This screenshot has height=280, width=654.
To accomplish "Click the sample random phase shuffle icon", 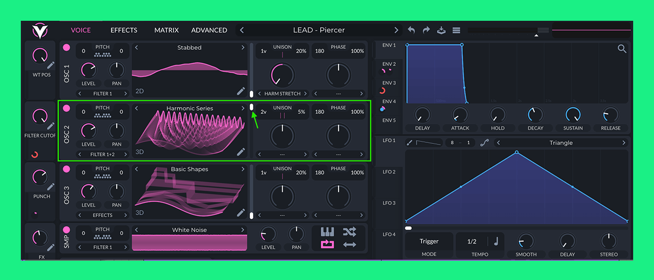I will pyautogui.click(x=349, y=232).
